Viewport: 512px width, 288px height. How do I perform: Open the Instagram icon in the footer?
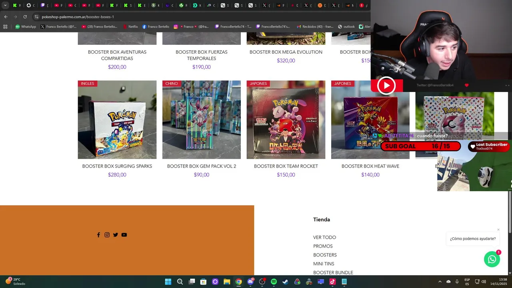point(107,235)
